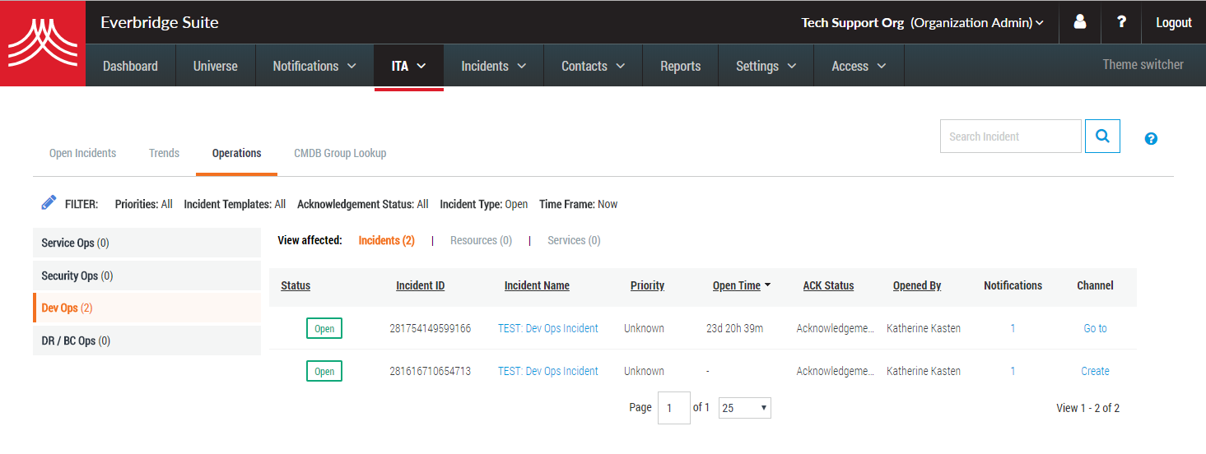This screenshot has width=1206, height=454.
Task: Open TEST: Dev Ops Incident 281616710654713
Action: (548, 371)
